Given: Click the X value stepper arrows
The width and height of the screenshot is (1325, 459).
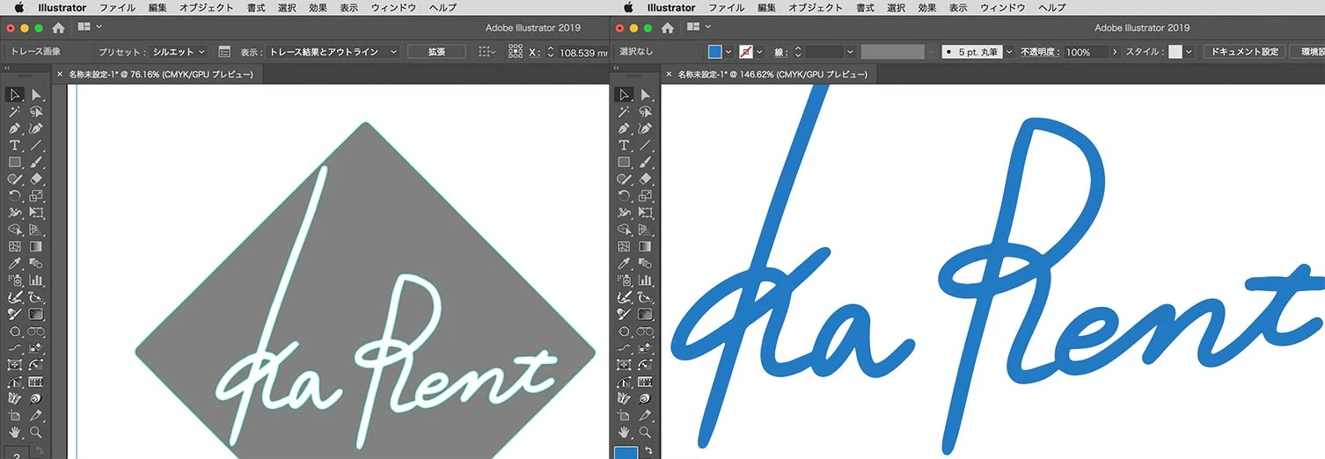Looking at the screenshot, I should point(551,52).
